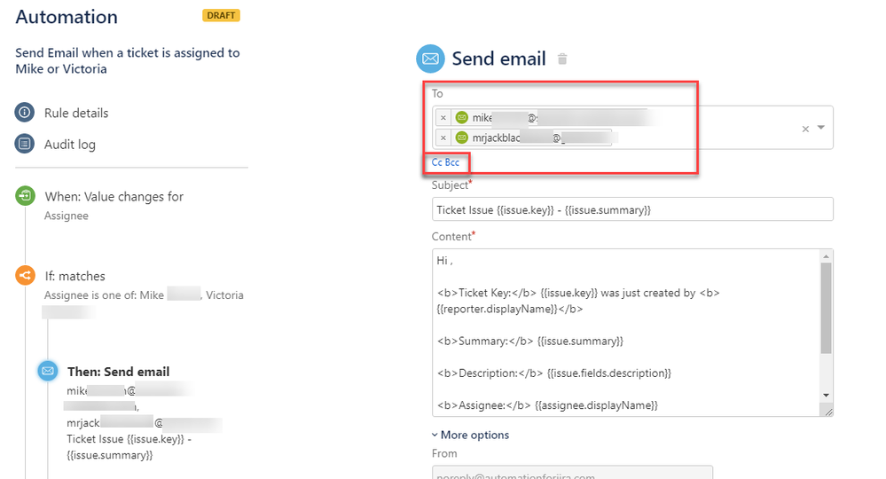Click the Automation heading
This screenshot has width=886, height=479.
pyautogui.click(x=67, y=17)
